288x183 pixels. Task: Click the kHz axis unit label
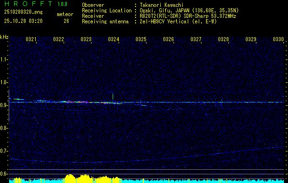click(x=4, y=37)
